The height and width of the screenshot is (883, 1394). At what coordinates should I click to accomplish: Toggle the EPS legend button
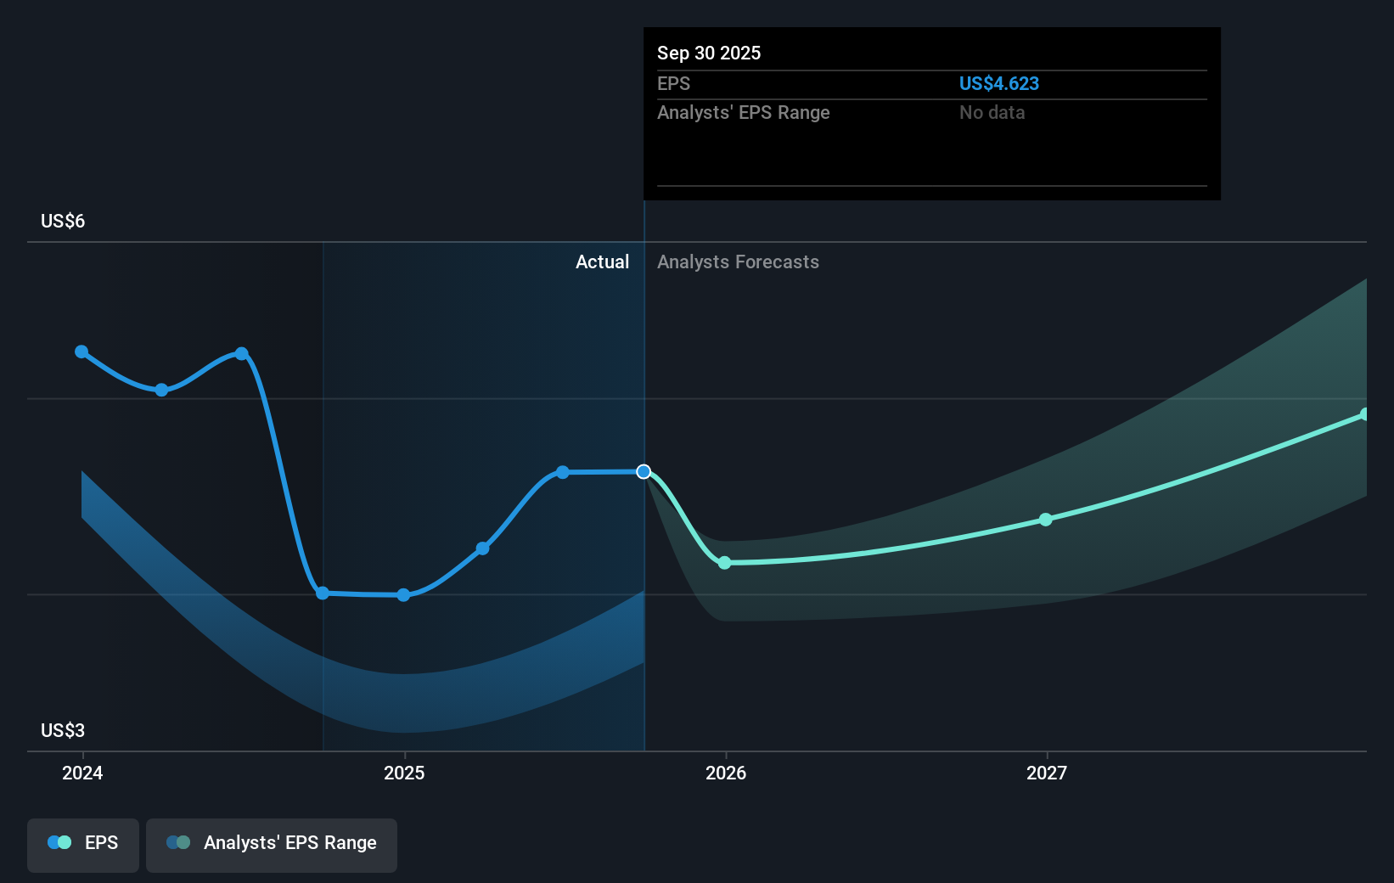pyautogui.click(x=83, y=845)
